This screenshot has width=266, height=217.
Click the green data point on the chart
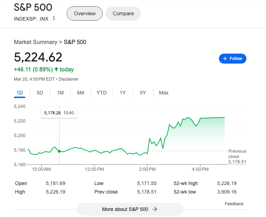coord(59,151)
